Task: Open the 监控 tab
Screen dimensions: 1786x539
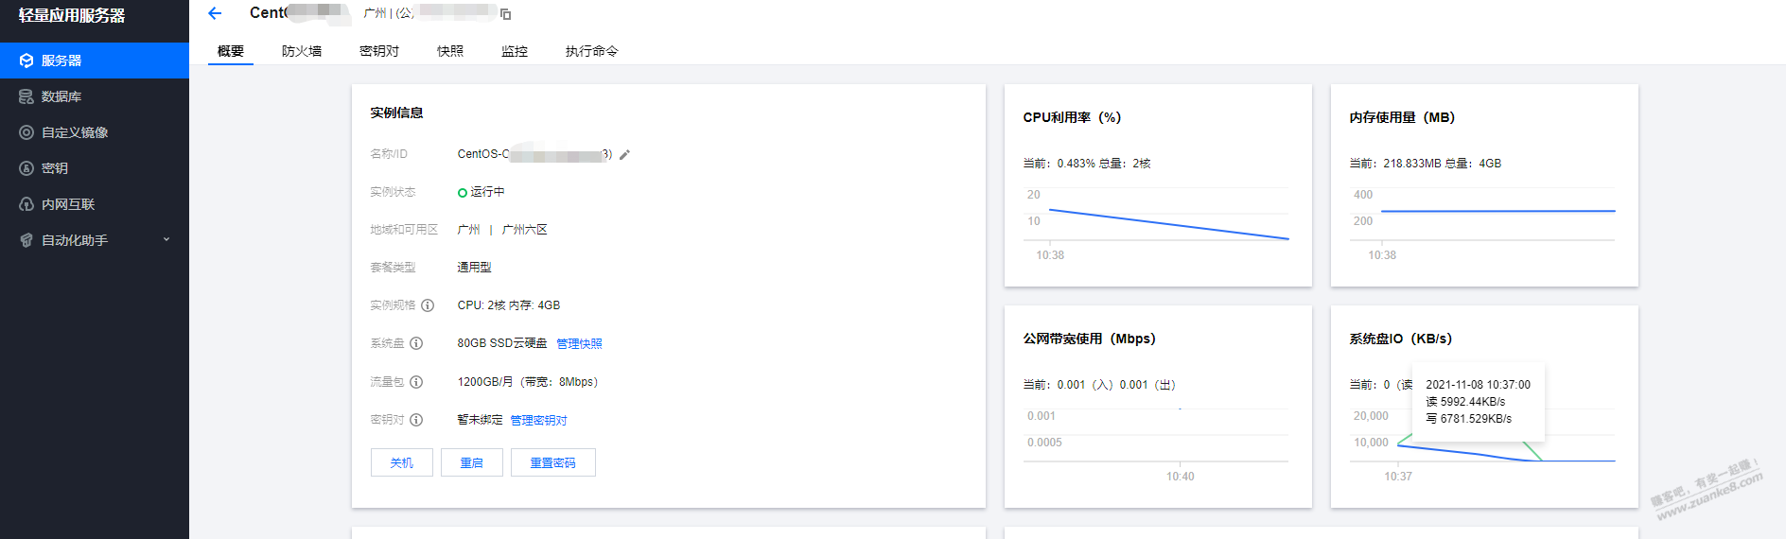Action: click(x=515, y=51)
